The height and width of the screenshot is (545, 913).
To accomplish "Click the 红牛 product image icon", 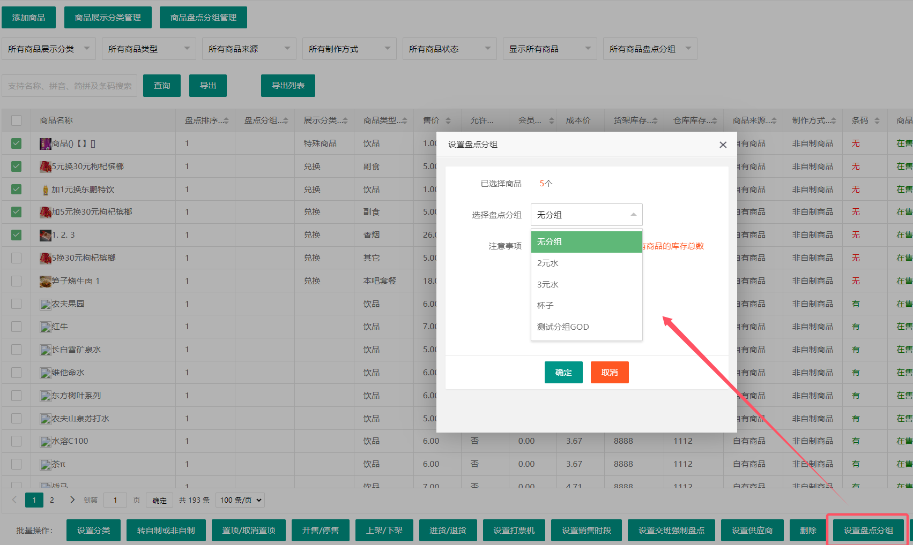I will point(46,327).
